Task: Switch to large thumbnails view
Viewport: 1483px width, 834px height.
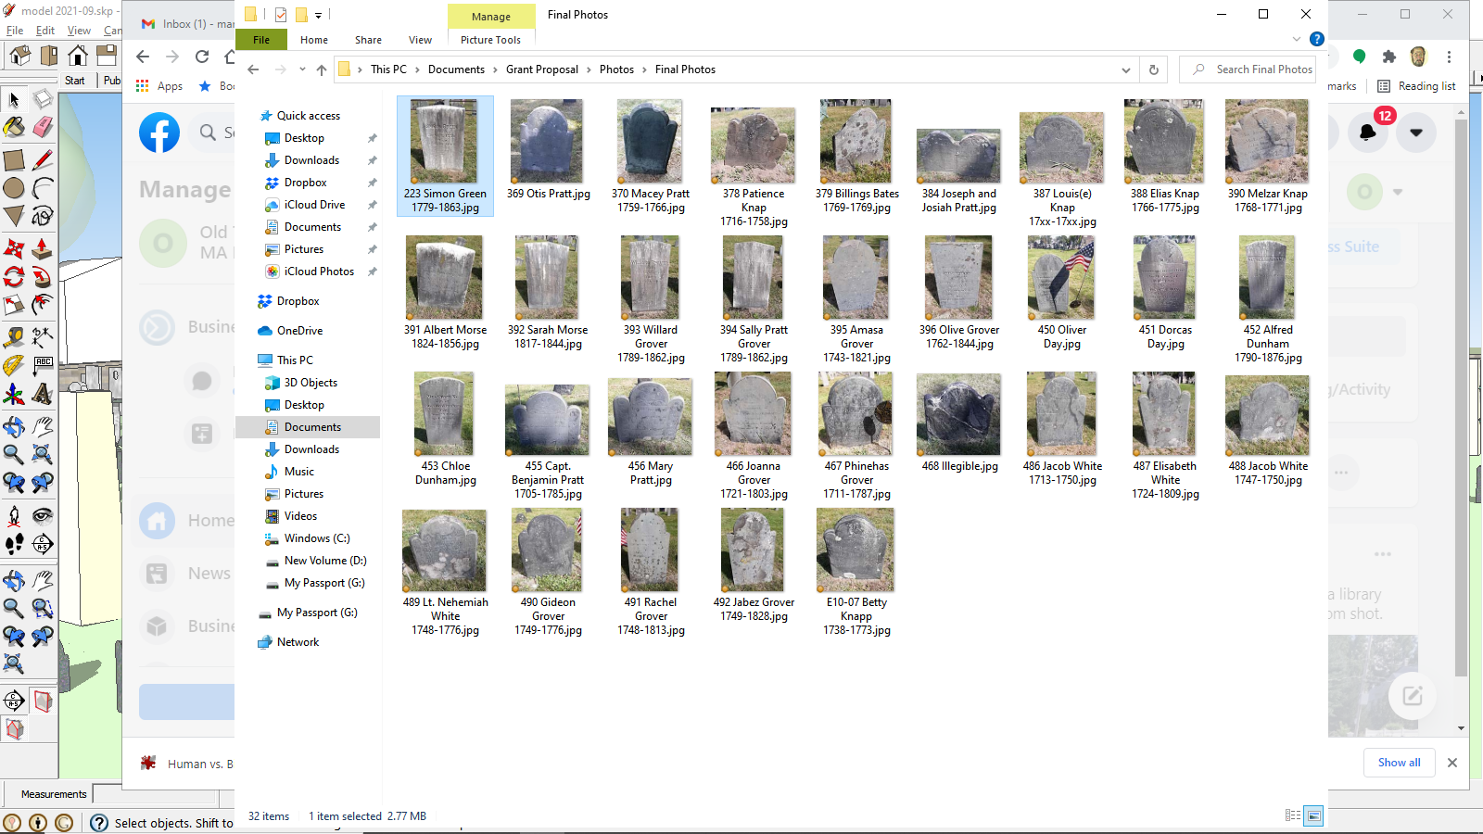Action: point(1313,815)
